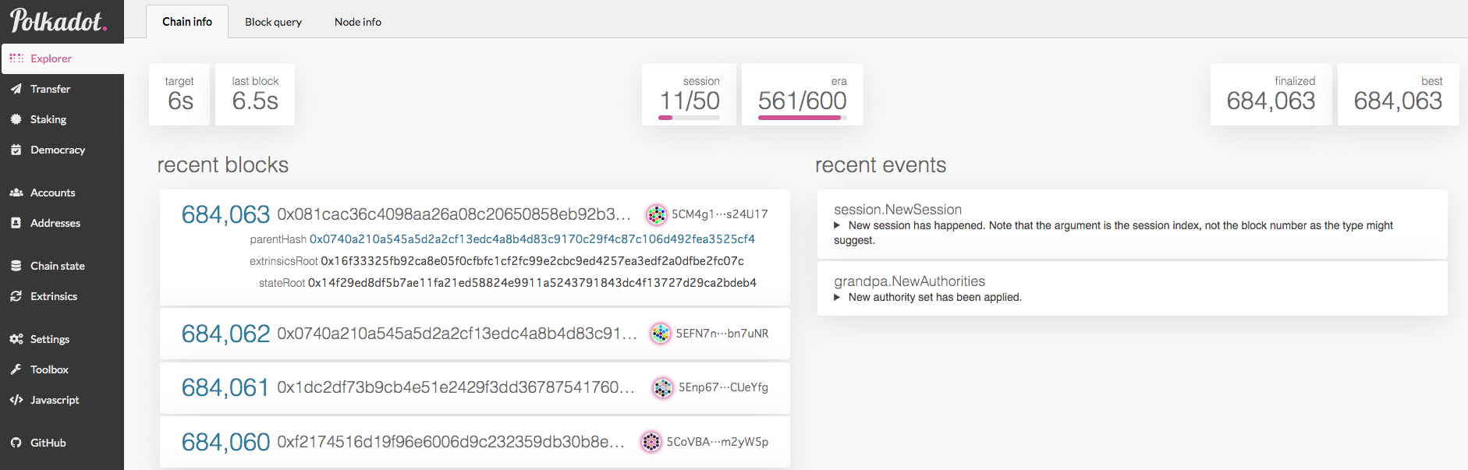Viewport: 1468px width, 470px height.
Task: Click validator address 5EFN7n…bn7uNR
Action: point(722,334)
